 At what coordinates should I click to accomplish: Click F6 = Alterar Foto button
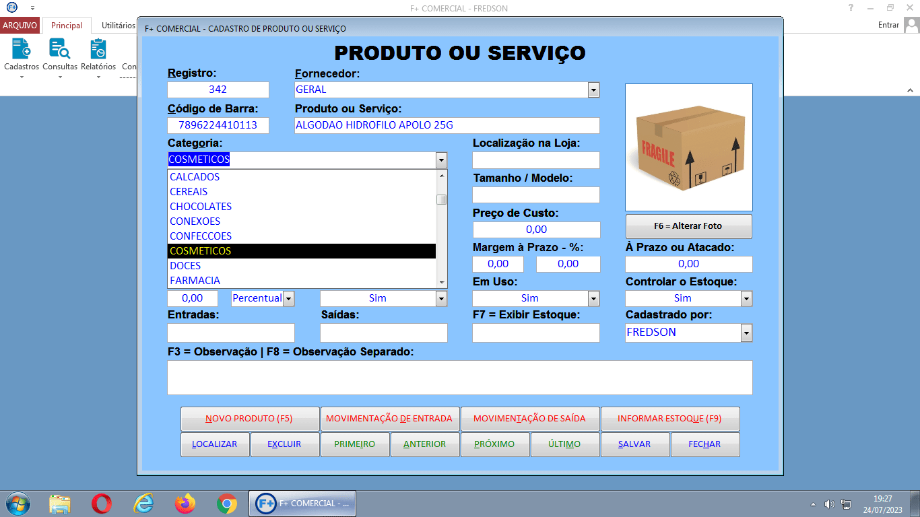tap(689, 226)
